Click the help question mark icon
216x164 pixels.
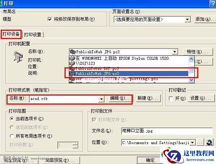(212, 3)
